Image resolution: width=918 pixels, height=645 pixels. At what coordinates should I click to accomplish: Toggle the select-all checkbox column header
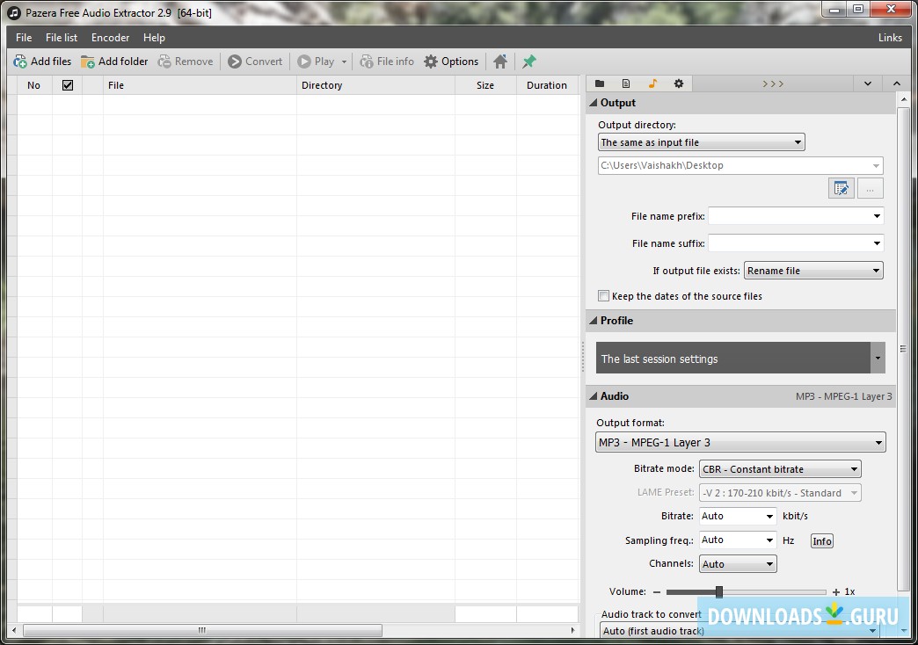68,85
